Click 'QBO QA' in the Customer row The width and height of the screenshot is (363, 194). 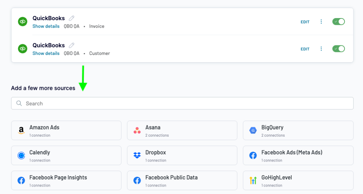tap(72, 53)
